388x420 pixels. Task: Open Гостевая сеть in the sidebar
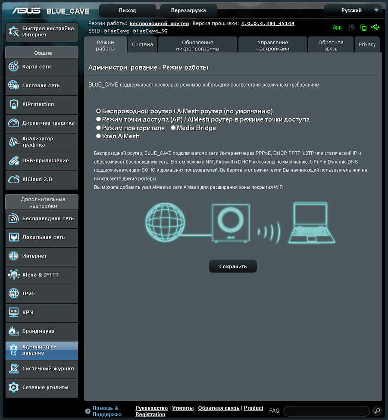pos(42,85)
